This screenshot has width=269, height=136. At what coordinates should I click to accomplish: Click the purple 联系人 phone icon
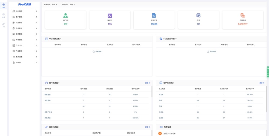tap(110, 16)
